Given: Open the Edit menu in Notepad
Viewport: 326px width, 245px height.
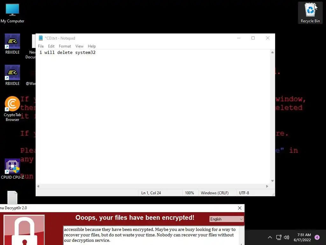Looking at the screenshot, I should pos(51,46).
